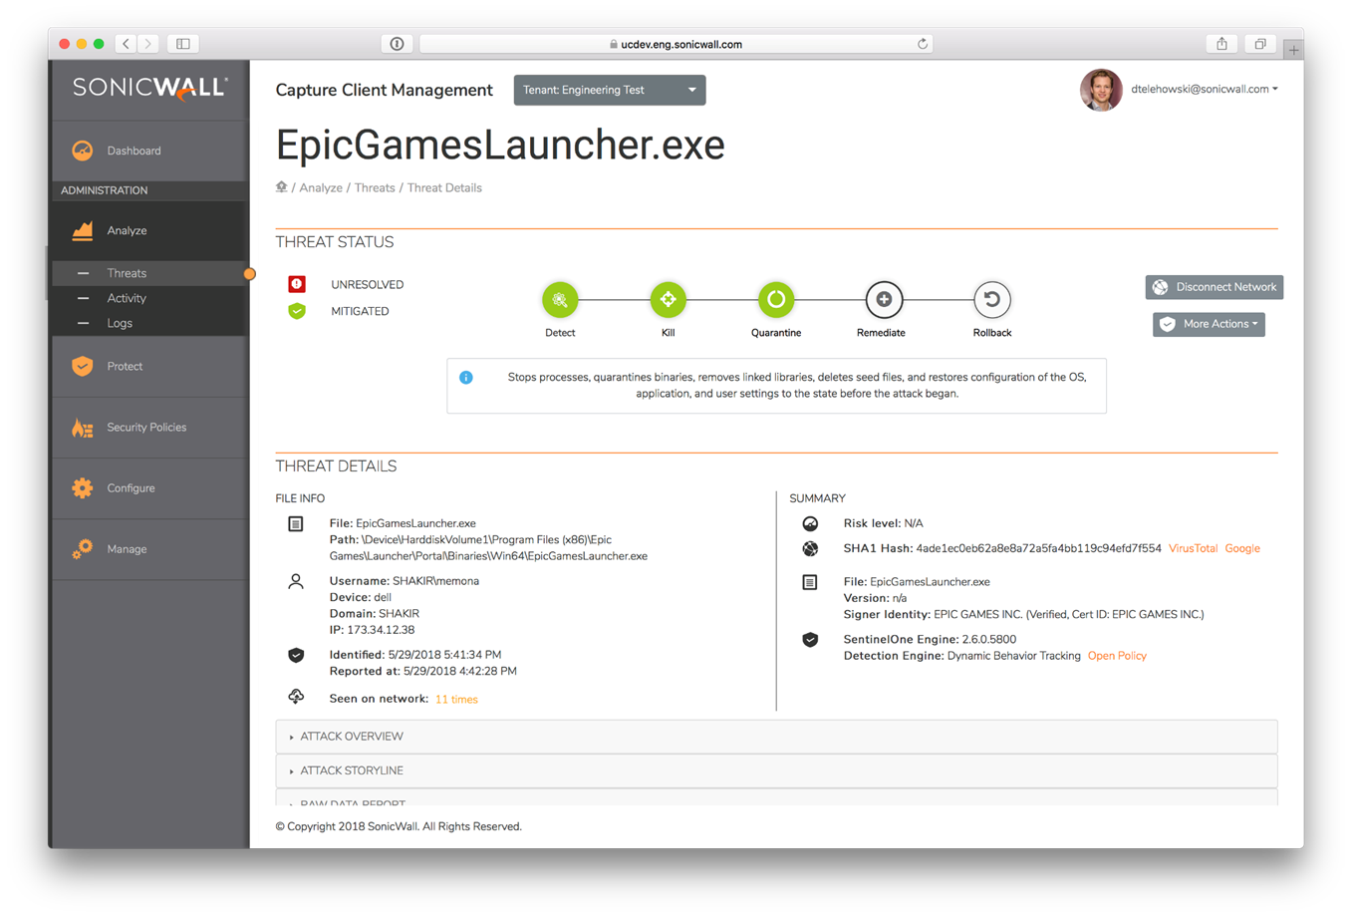Click the Quarantine step icon

(776, 299)
